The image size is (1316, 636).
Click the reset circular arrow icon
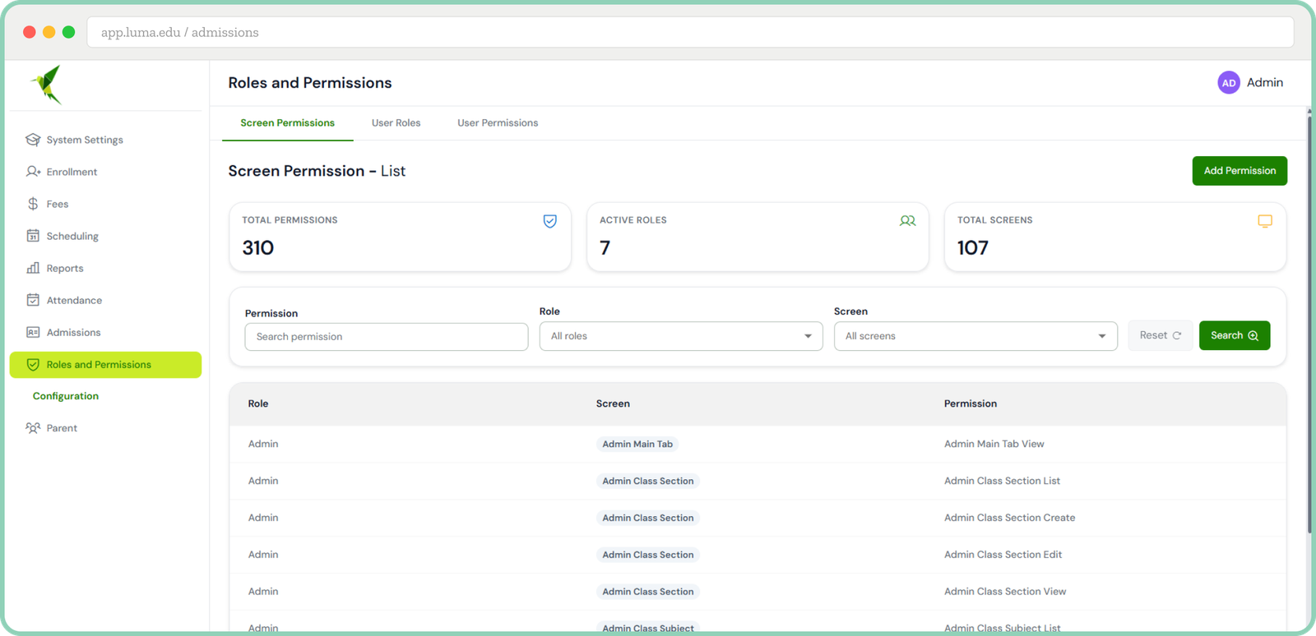coord(1177,335)
